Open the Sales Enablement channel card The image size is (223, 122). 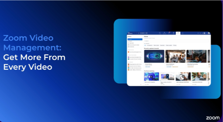tap(175, 59)
